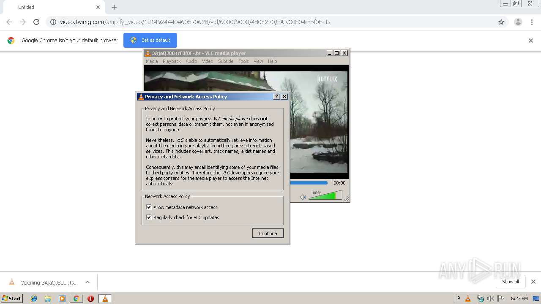The image size is (541, 304).
Task: Open VLC Subtitle menu
Action: (x=226, y=61)
